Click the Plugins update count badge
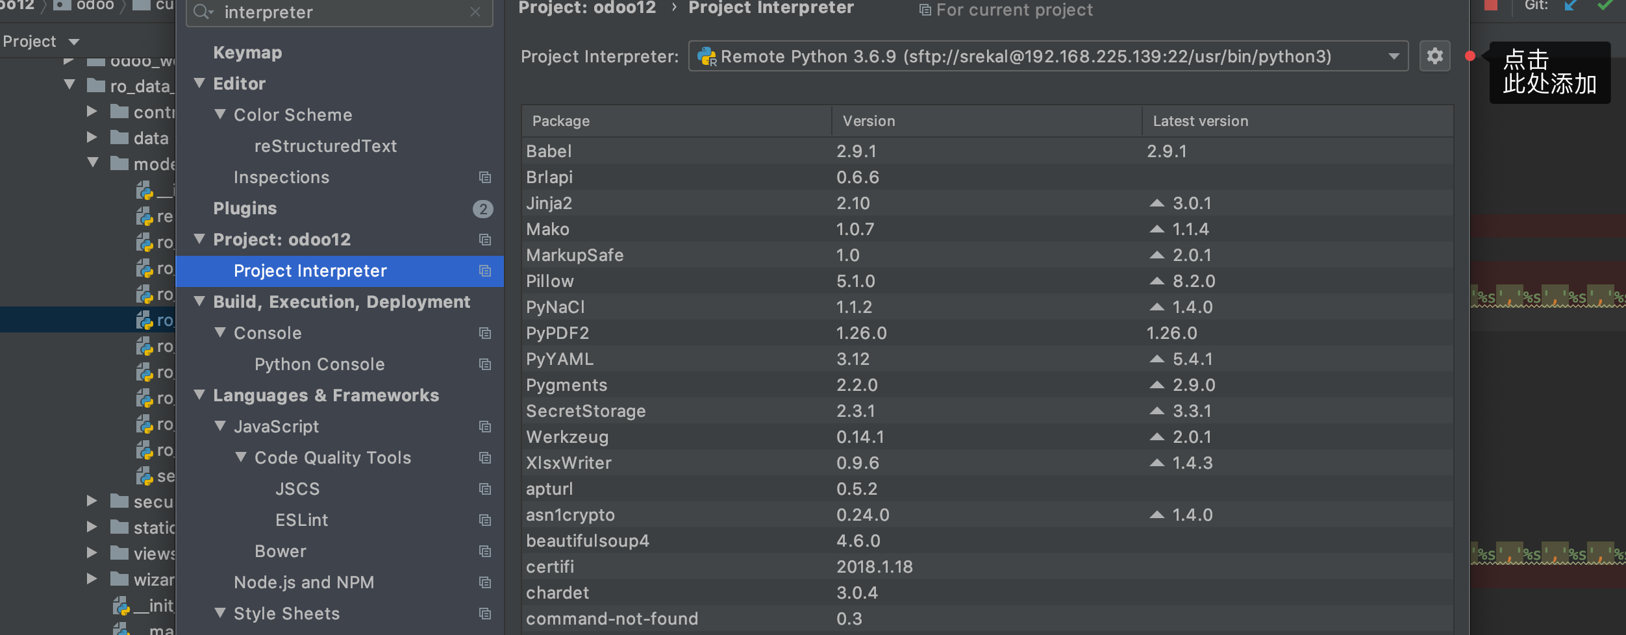Viewport: 1626px width, 635px height. (482, 208)
